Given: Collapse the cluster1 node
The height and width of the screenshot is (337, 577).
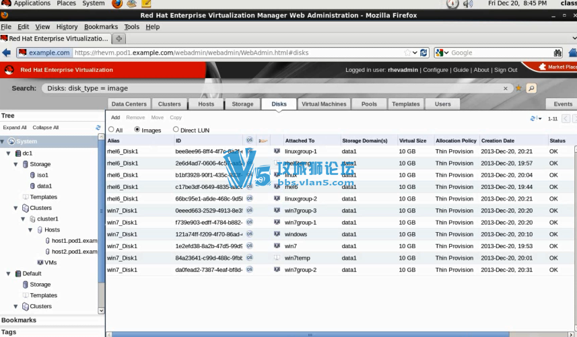Looking at the screenshot, I should click(x=23, y=219).
